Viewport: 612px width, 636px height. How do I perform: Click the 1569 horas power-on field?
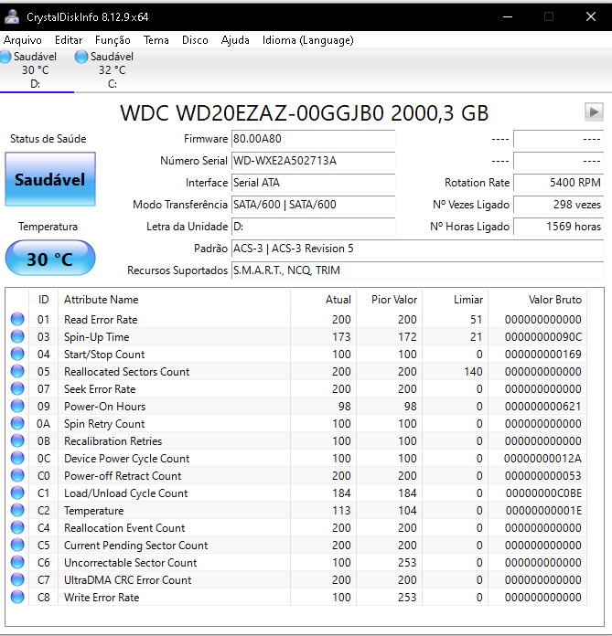tap(559, 227)
